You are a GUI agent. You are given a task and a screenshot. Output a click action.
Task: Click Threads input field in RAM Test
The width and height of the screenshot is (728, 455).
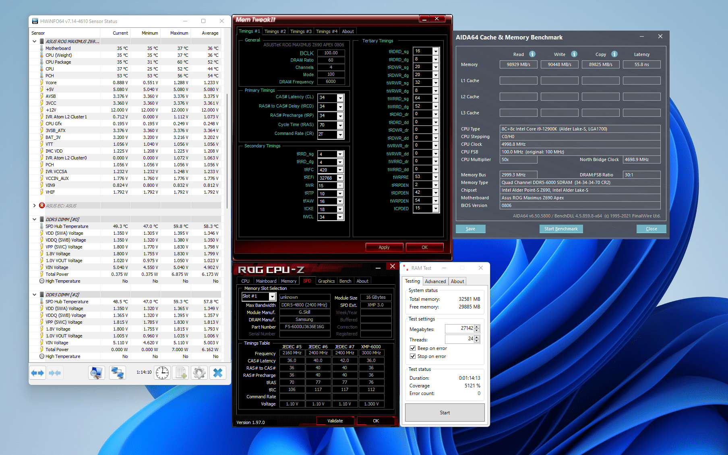tap(459, 339)
